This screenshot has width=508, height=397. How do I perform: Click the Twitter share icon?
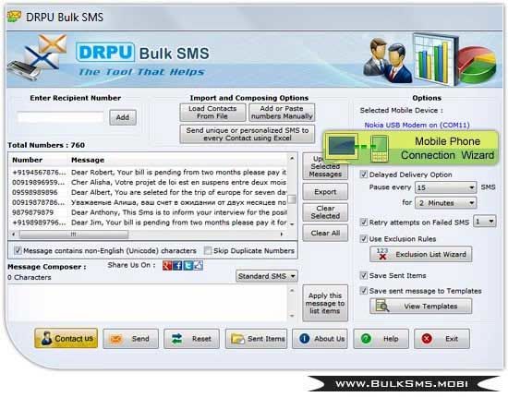[x=187, y=266]
